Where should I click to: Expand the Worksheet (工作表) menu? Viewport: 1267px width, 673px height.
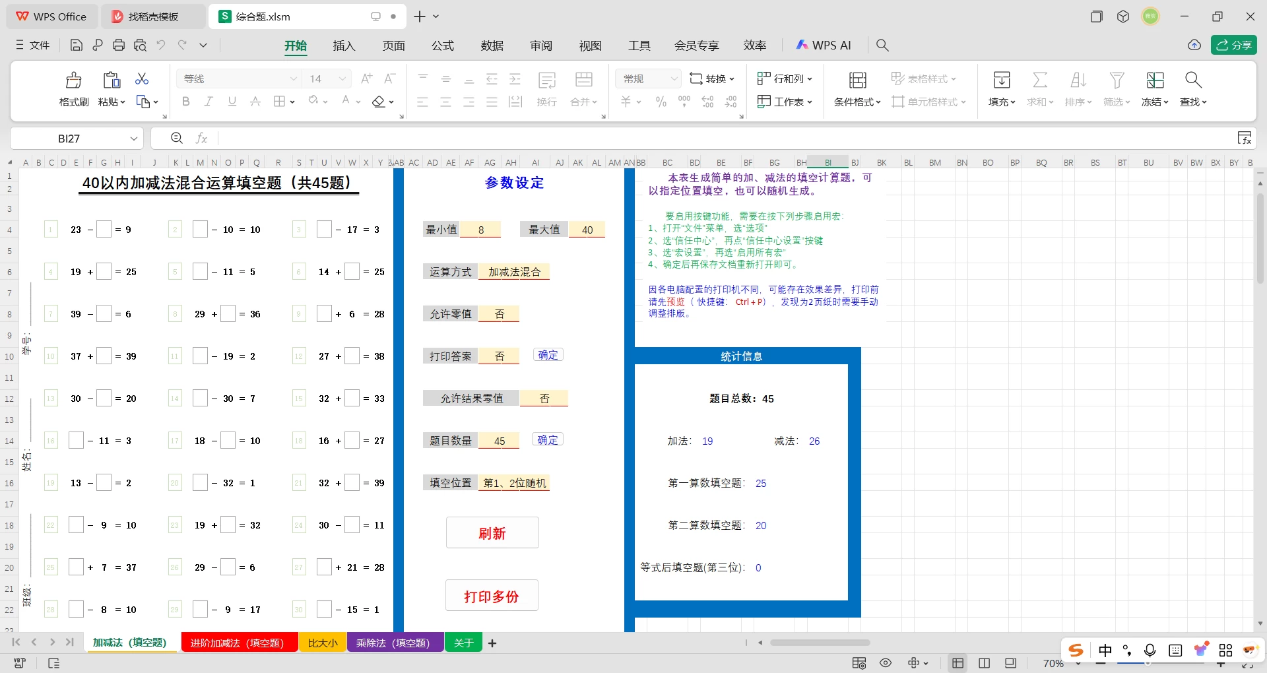tap(785, 102)
